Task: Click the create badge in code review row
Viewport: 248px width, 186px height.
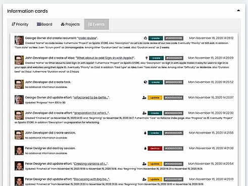Action: [x=156, y=38]
